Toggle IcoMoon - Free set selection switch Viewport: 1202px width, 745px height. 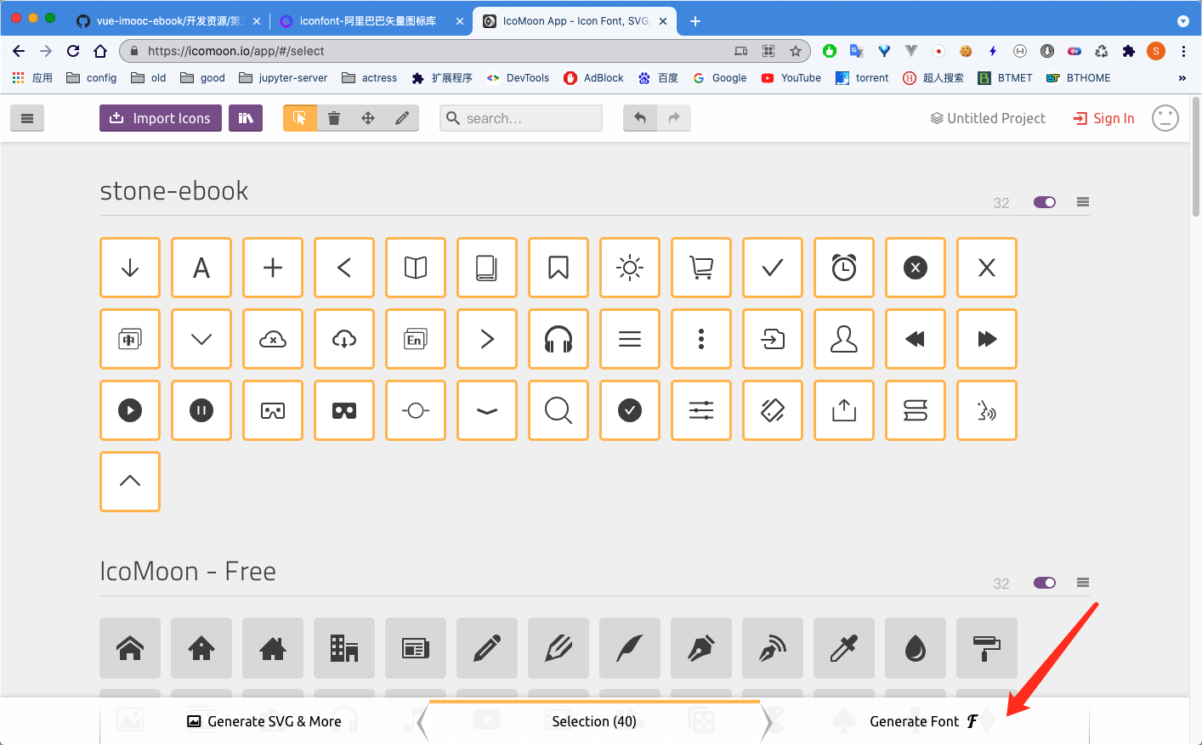click(1045, 583)
